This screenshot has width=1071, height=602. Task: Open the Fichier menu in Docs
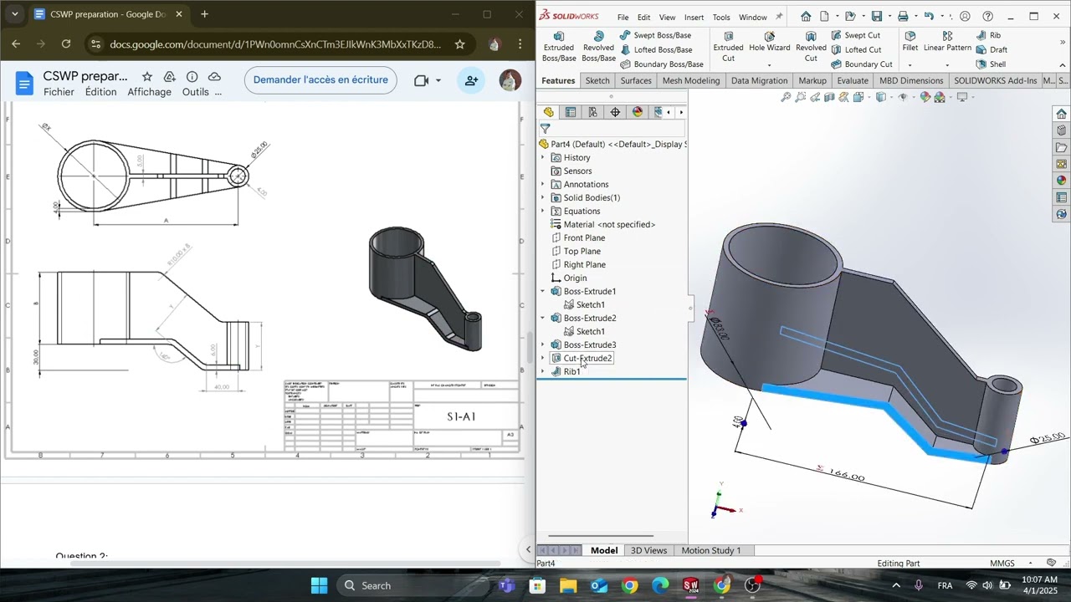click(59, 92)
